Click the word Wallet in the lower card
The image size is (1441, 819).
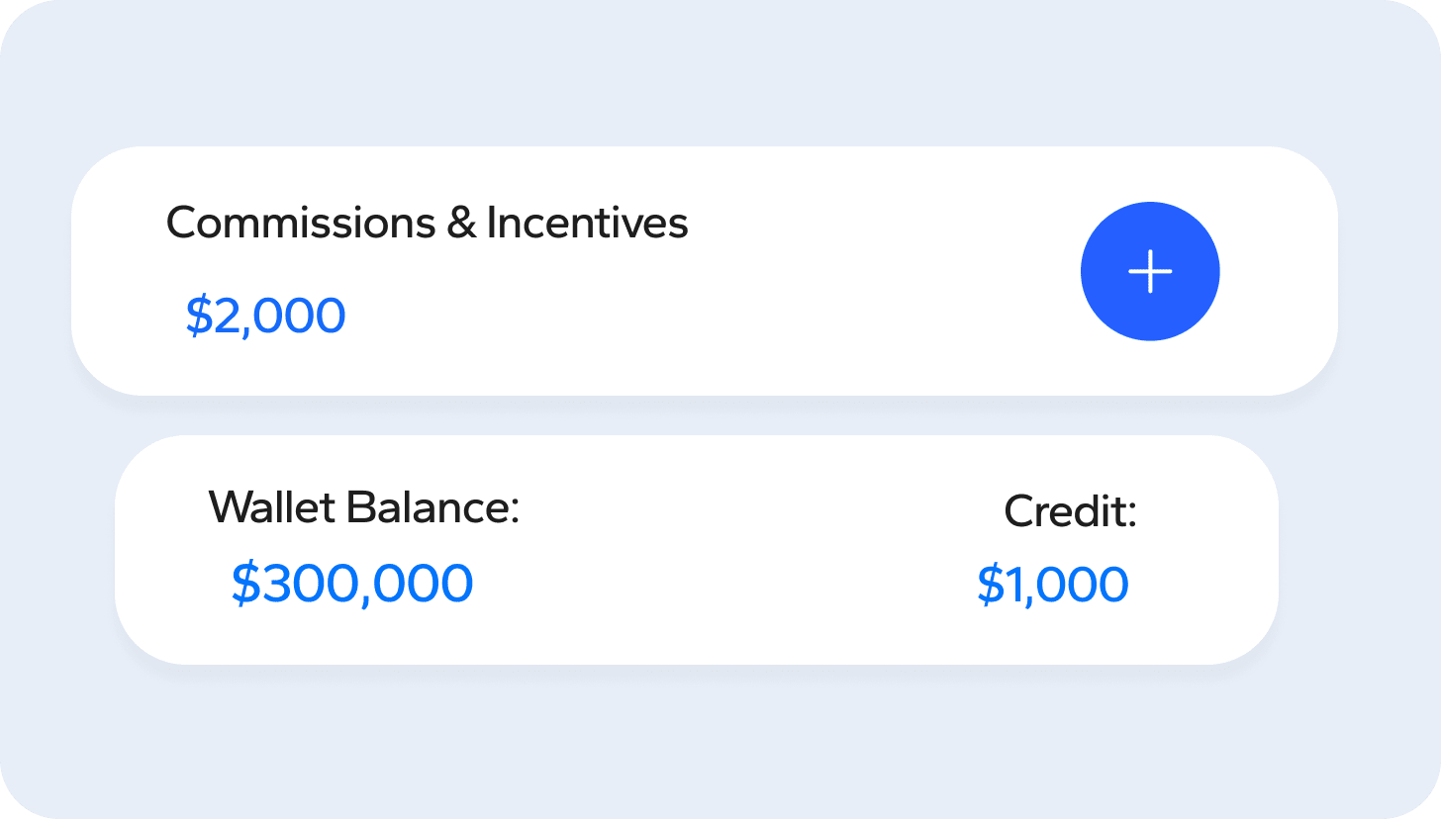269,507
